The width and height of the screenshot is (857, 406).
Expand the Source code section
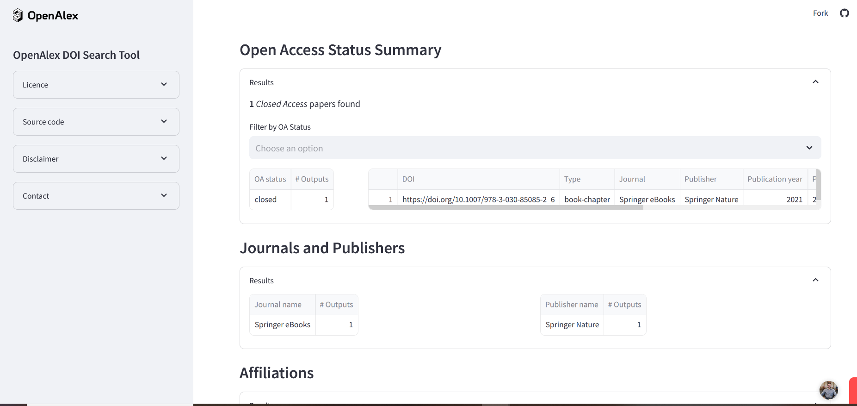tap(96, 122)
